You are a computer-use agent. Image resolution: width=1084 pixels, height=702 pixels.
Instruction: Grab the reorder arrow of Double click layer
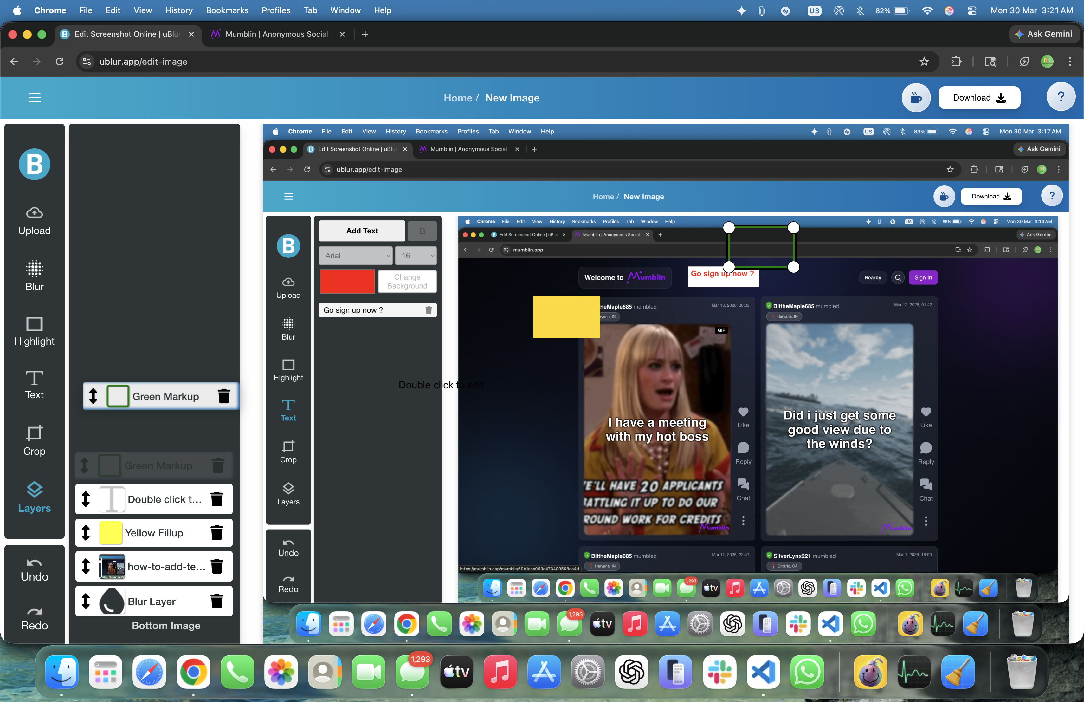pyautogui.click(x=86, y=499)
